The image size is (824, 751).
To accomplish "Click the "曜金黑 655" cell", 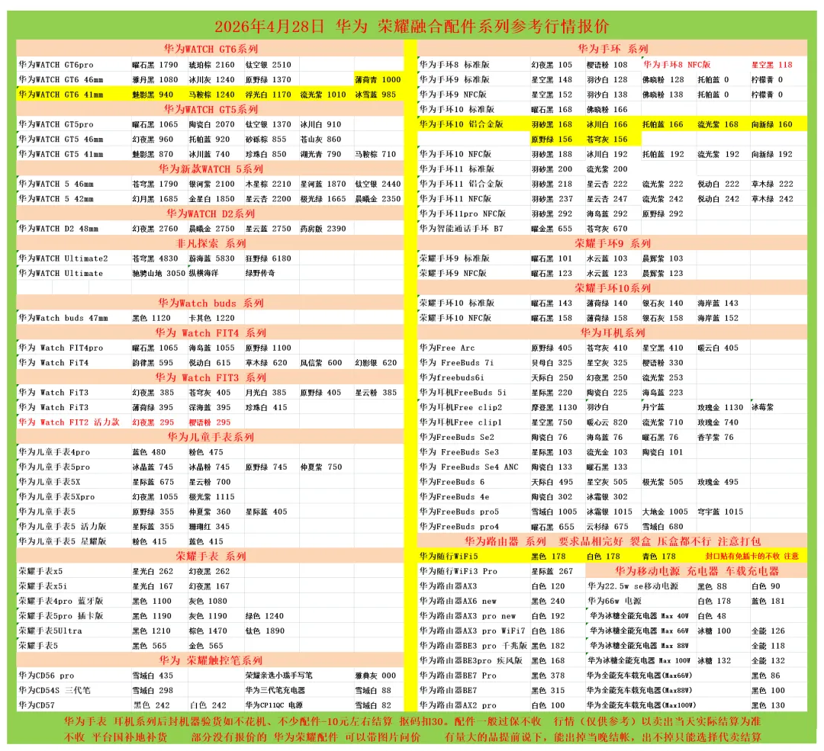I will pos(552,229).
